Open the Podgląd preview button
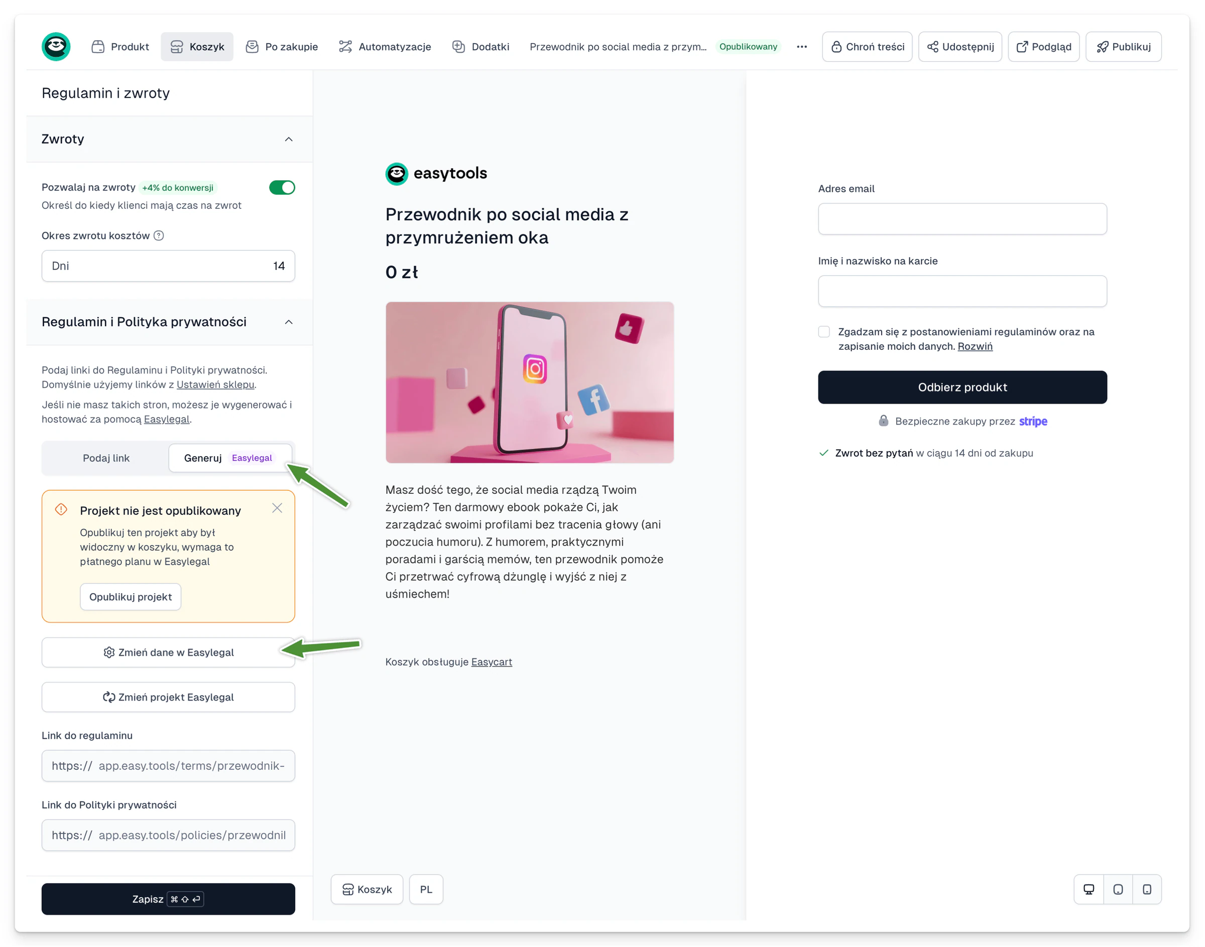Screen dimensions: 1205x947 [x=1043, y=47]
